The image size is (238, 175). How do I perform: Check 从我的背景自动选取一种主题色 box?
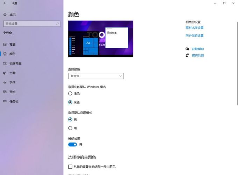pos(70,167)
